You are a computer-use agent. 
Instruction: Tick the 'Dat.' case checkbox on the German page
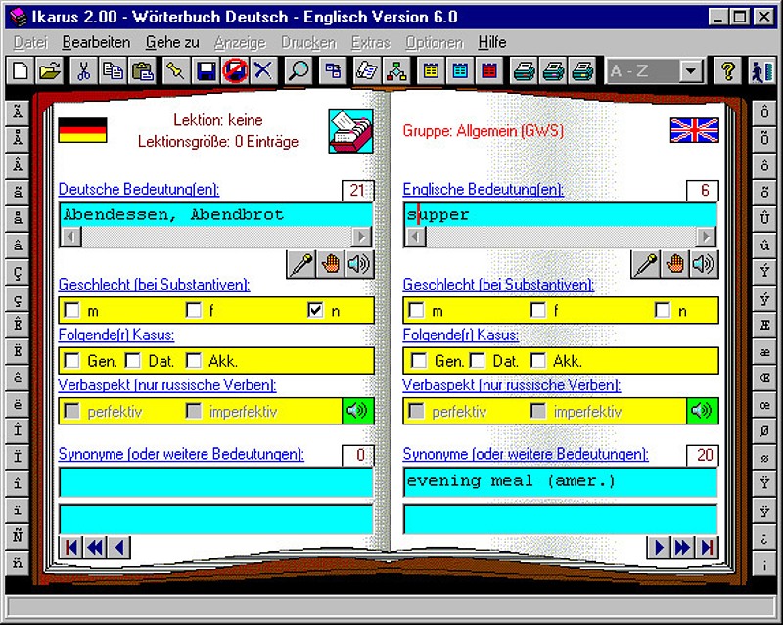(x=132, y=360)
